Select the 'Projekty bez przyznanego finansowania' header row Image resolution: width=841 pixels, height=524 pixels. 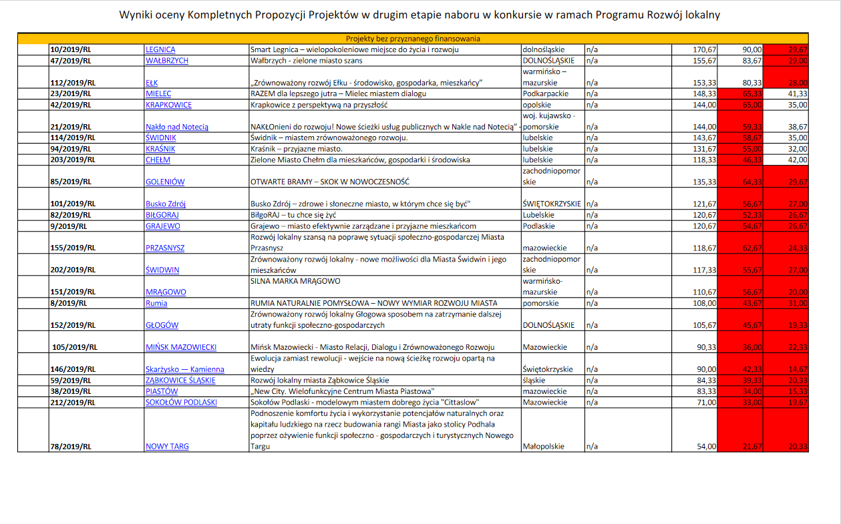(x=413, y=39)
